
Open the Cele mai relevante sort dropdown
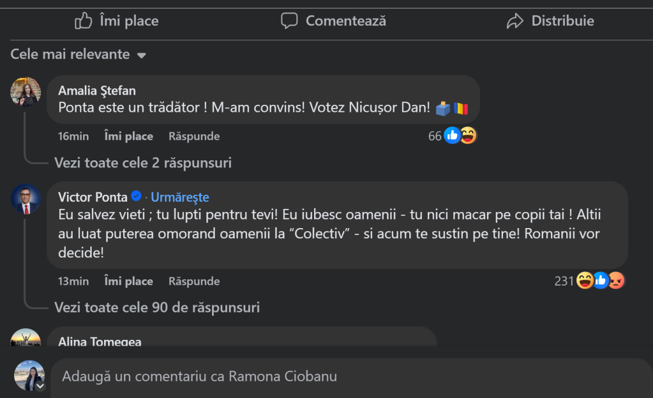pyautogui.click(x=79, y=55)
